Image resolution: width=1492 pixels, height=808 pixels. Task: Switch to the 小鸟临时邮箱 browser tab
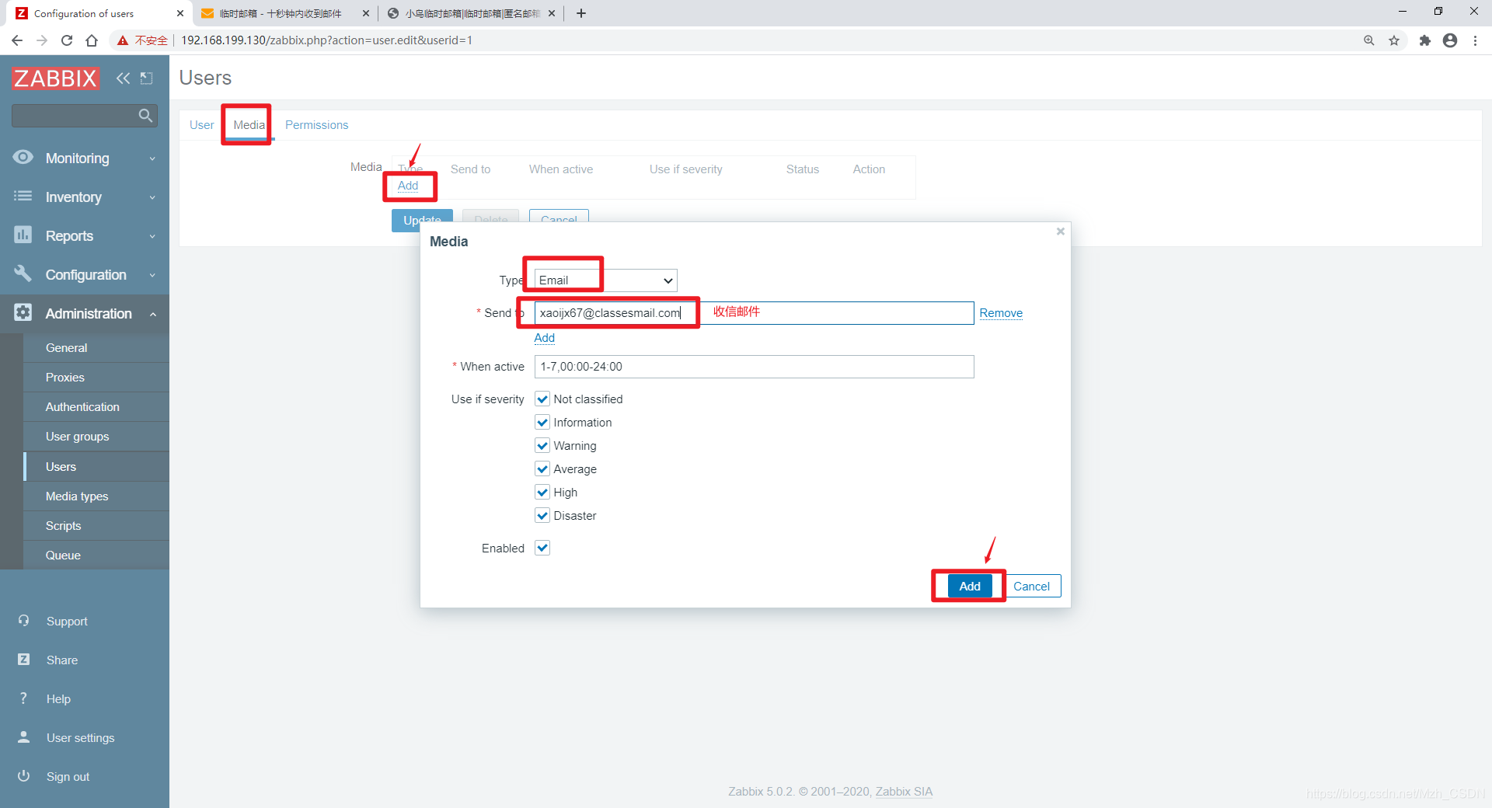point(471,13)
